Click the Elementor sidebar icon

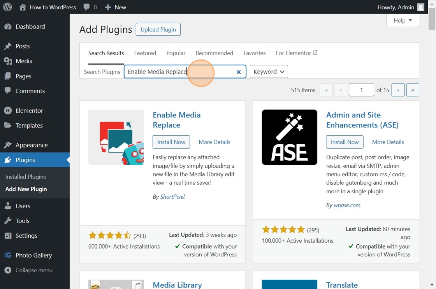click(8, 110)
